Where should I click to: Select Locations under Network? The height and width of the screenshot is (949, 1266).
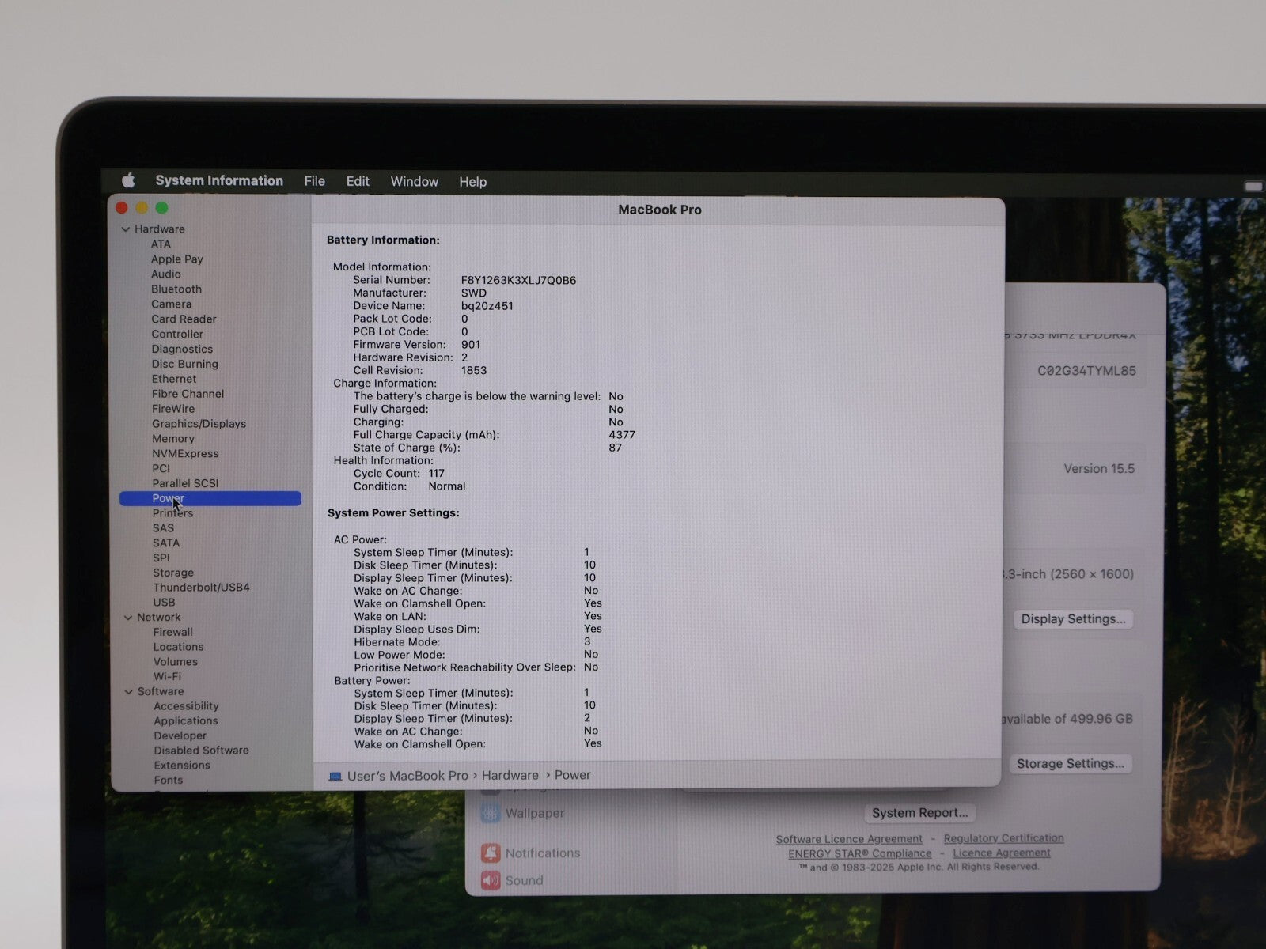tap(178, 647)
